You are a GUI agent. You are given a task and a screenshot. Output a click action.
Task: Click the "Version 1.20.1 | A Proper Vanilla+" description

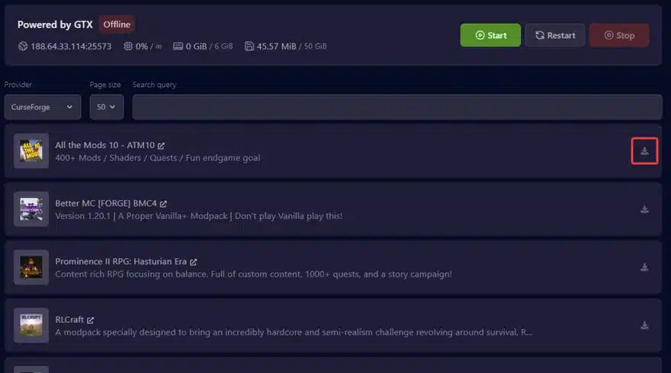click(x=198, y=216)
